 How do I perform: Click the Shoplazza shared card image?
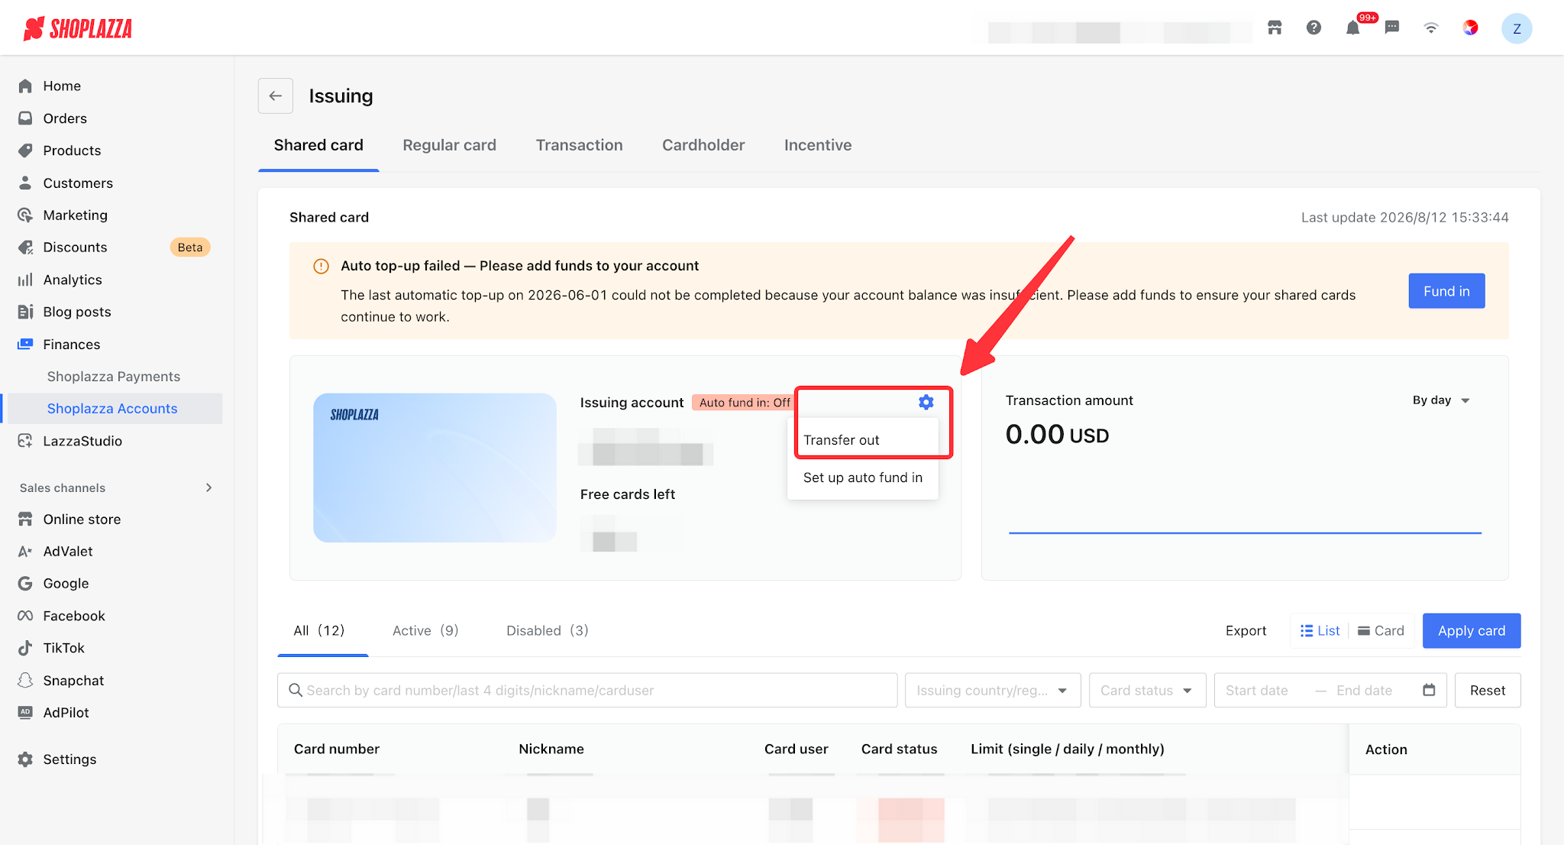435,468
